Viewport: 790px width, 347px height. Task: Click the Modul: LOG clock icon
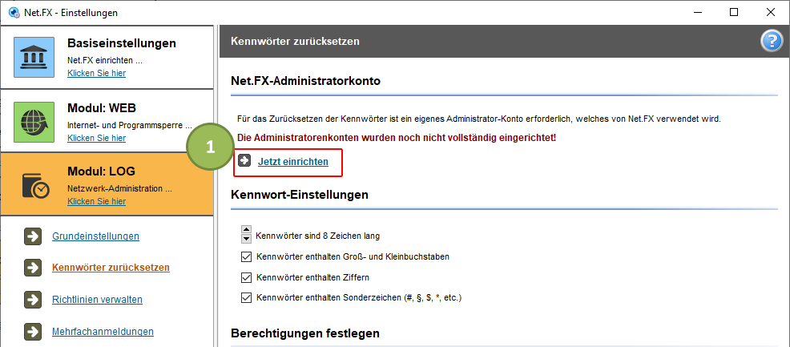point(35,186)
